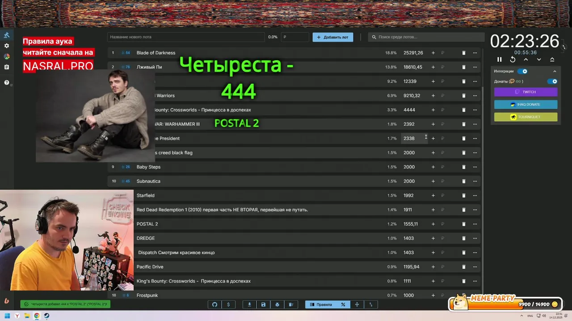Add amount to Starfield lot
Screen dimensions: 572x321
pos(433,195)
